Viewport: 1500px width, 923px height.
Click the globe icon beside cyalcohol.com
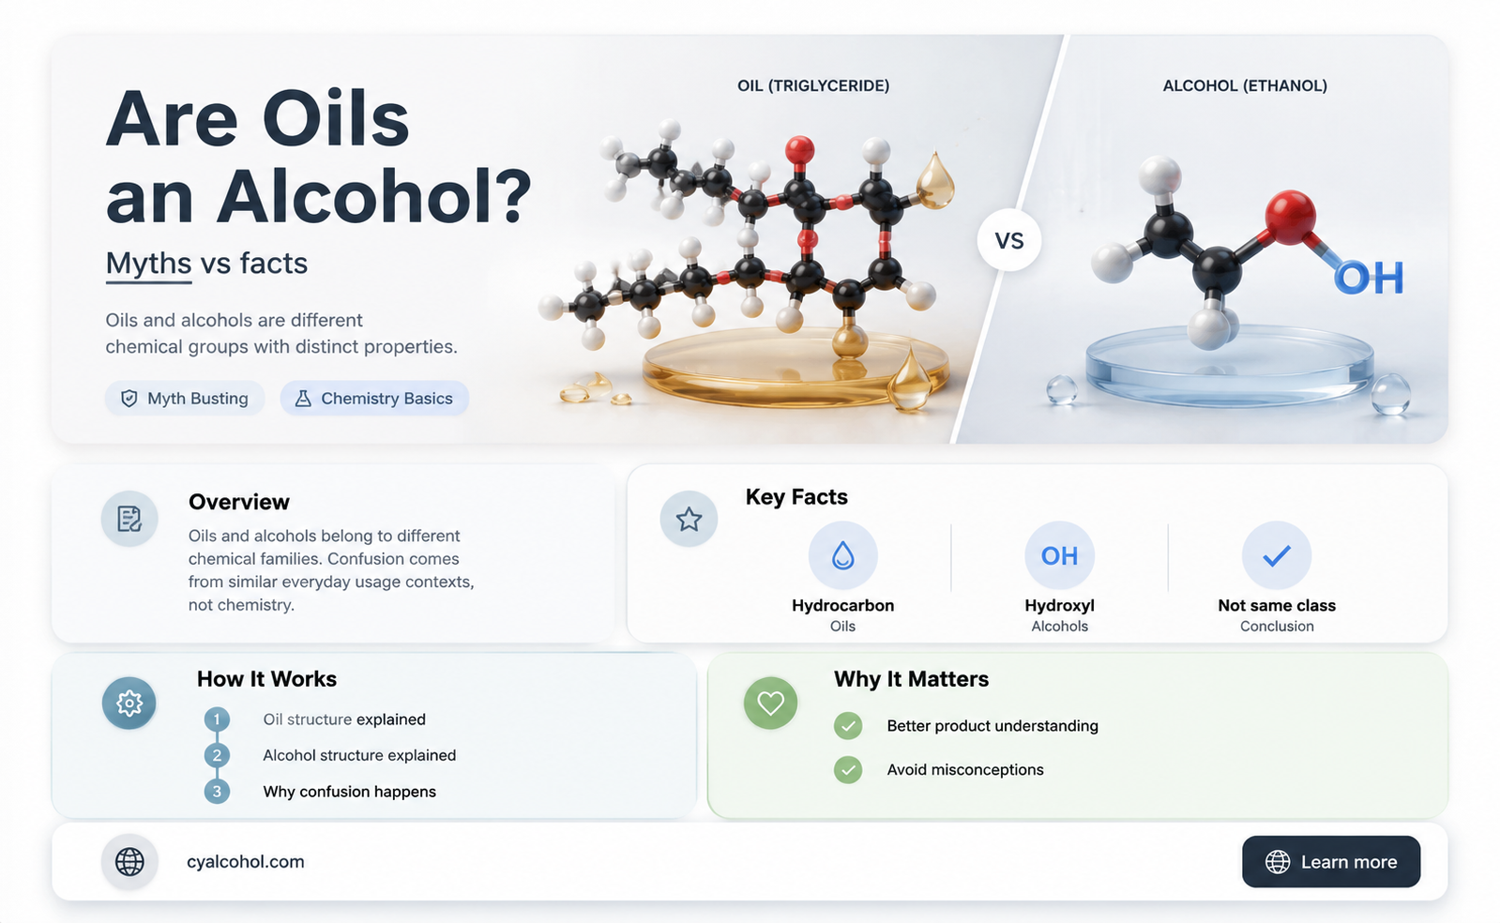click(x=129, y=862)
